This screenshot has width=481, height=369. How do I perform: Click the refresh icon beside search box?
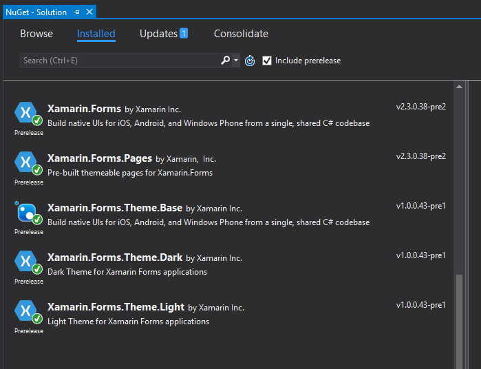pos(250,61)
